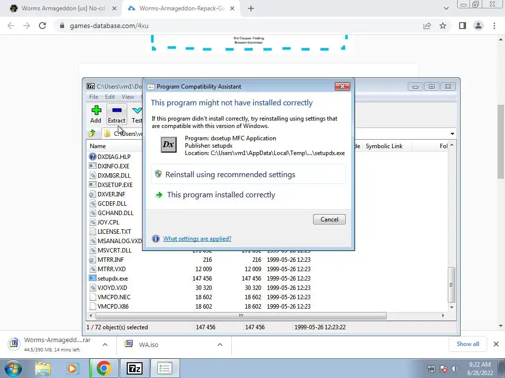Click the Extract button in 7-Zip toolbar
This screenshot has height=378, width=505.
point(116,114)
